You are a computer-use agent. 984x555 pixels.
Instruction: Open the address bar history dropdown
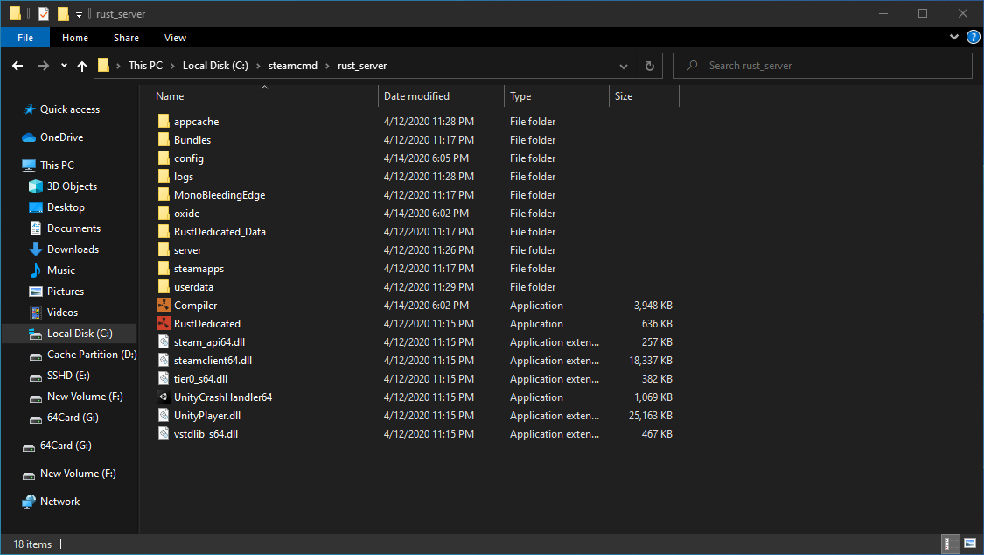pos(623,66)
